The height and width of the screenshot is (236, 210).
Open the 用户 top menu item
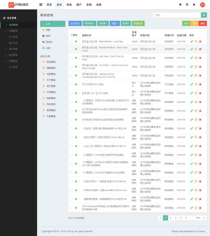coord(79,5)
